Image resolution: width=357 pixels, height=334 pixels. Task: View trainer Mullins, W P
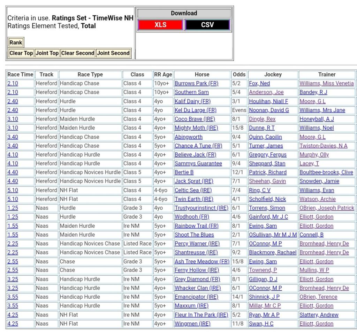coord(314,270)
